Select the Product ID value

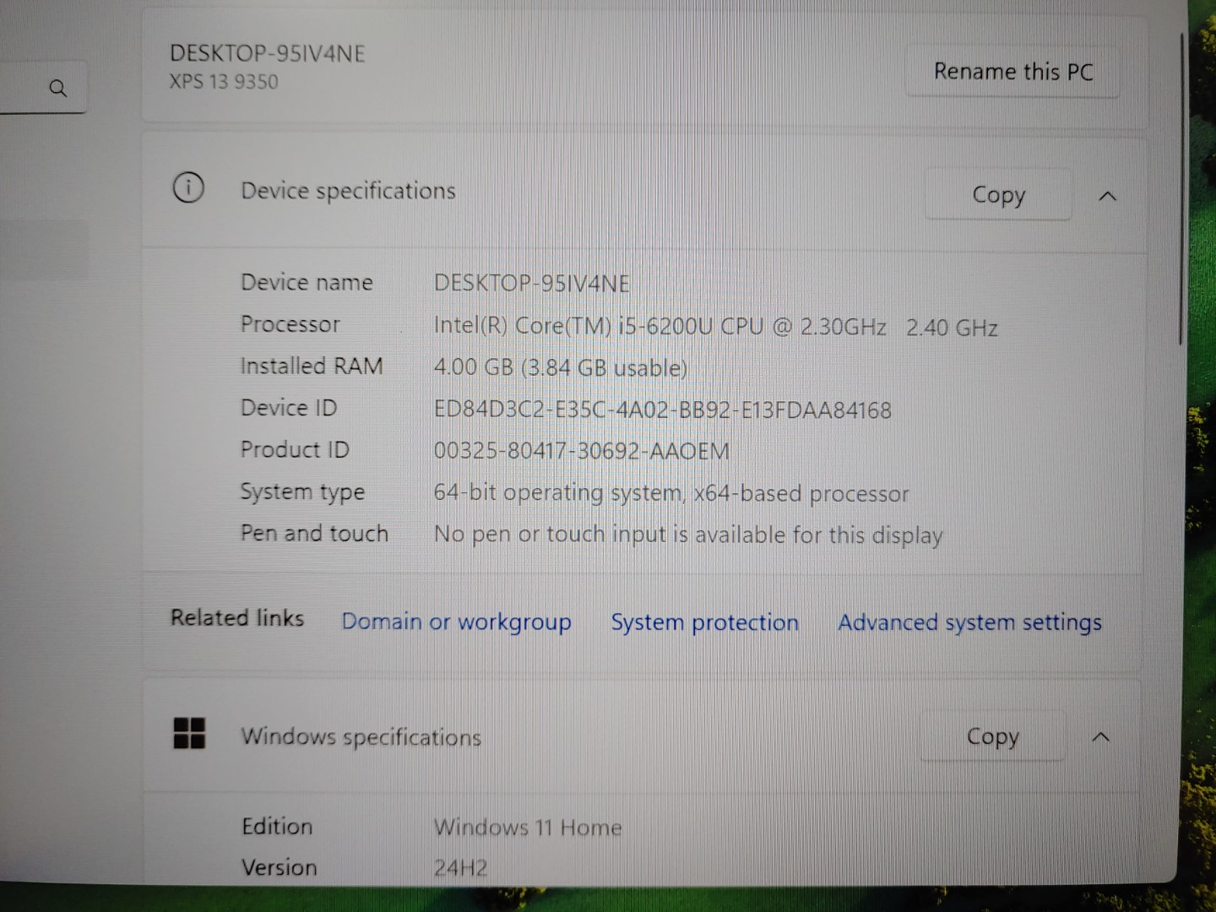coord(581,450)
